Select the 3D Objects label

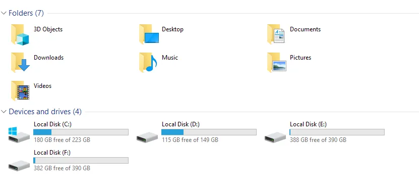coord(48,29)
